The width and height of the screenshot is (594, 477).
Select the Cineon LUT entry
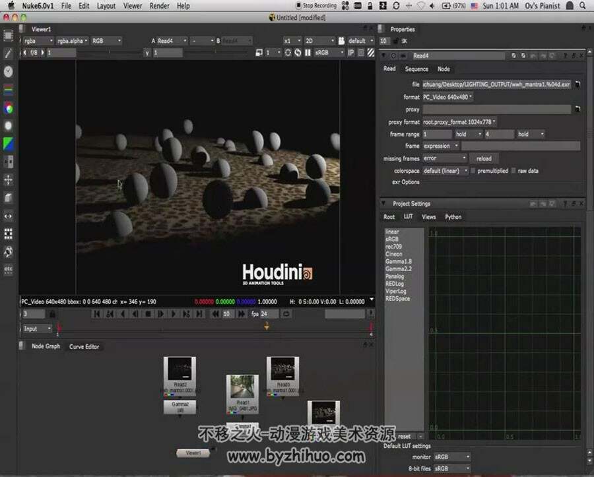(x=393, y=254)
